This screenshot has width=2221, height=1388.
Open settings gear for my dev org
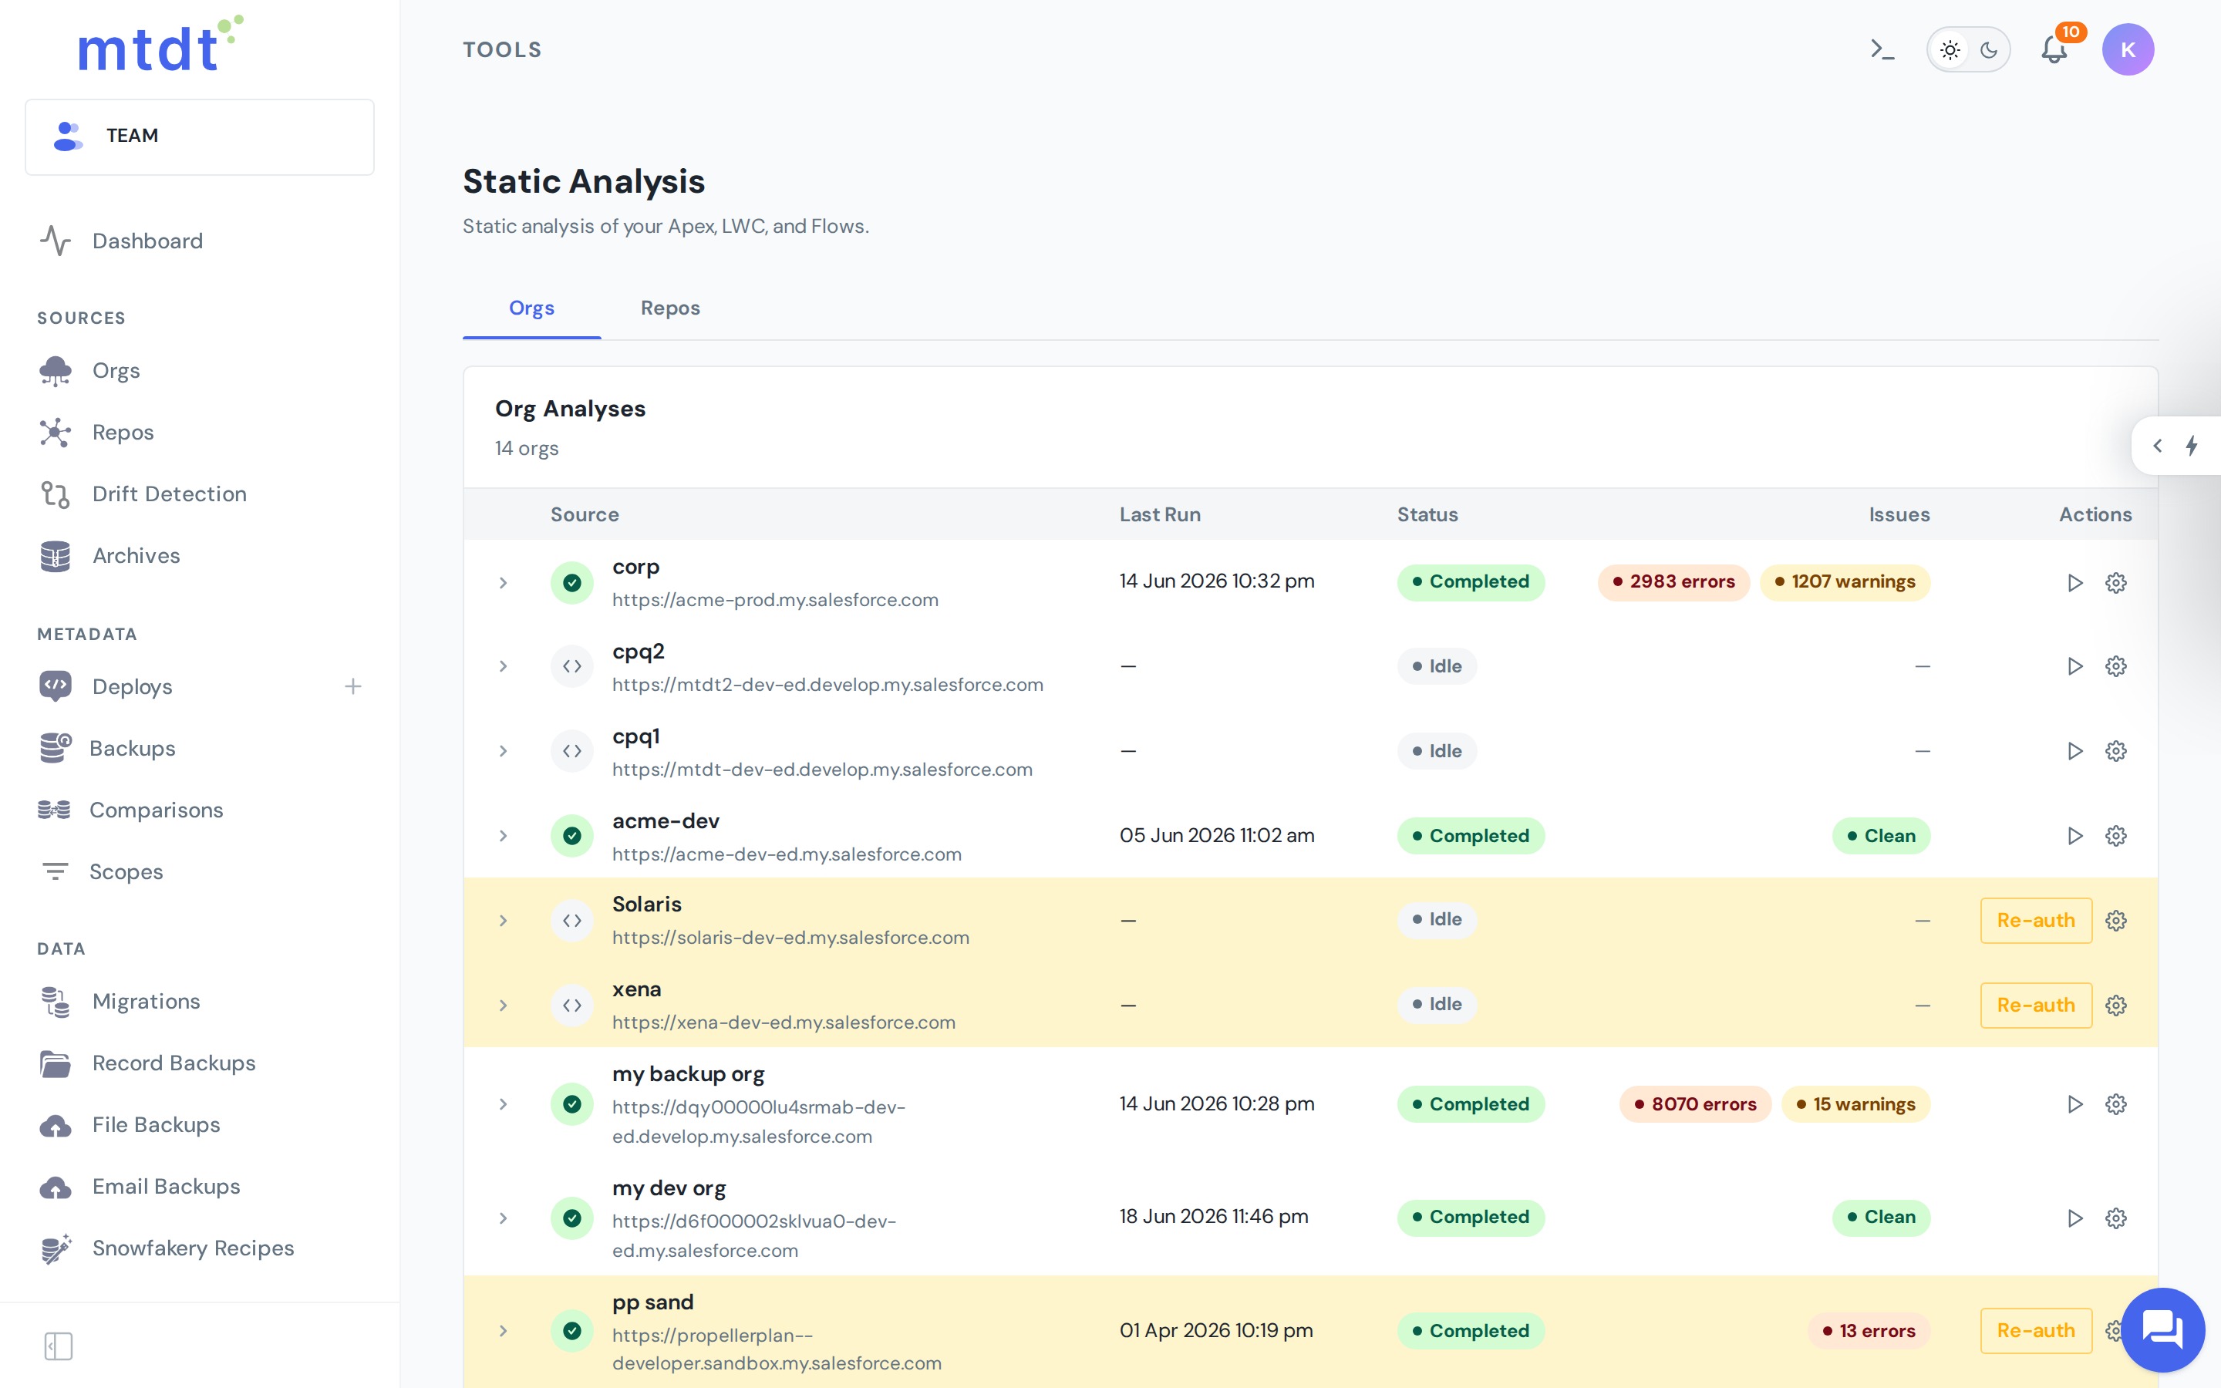click(2116, 1218)
